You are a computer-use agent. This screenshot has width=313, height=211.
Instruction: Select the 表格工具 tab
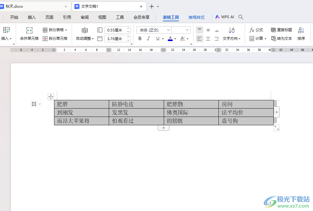tap(171, 17)
